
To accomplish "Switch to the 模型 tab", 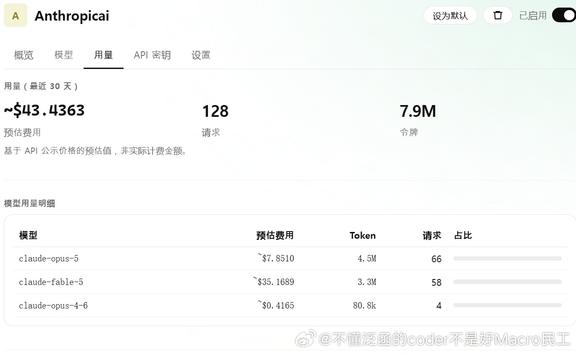I will click(63, 55).
